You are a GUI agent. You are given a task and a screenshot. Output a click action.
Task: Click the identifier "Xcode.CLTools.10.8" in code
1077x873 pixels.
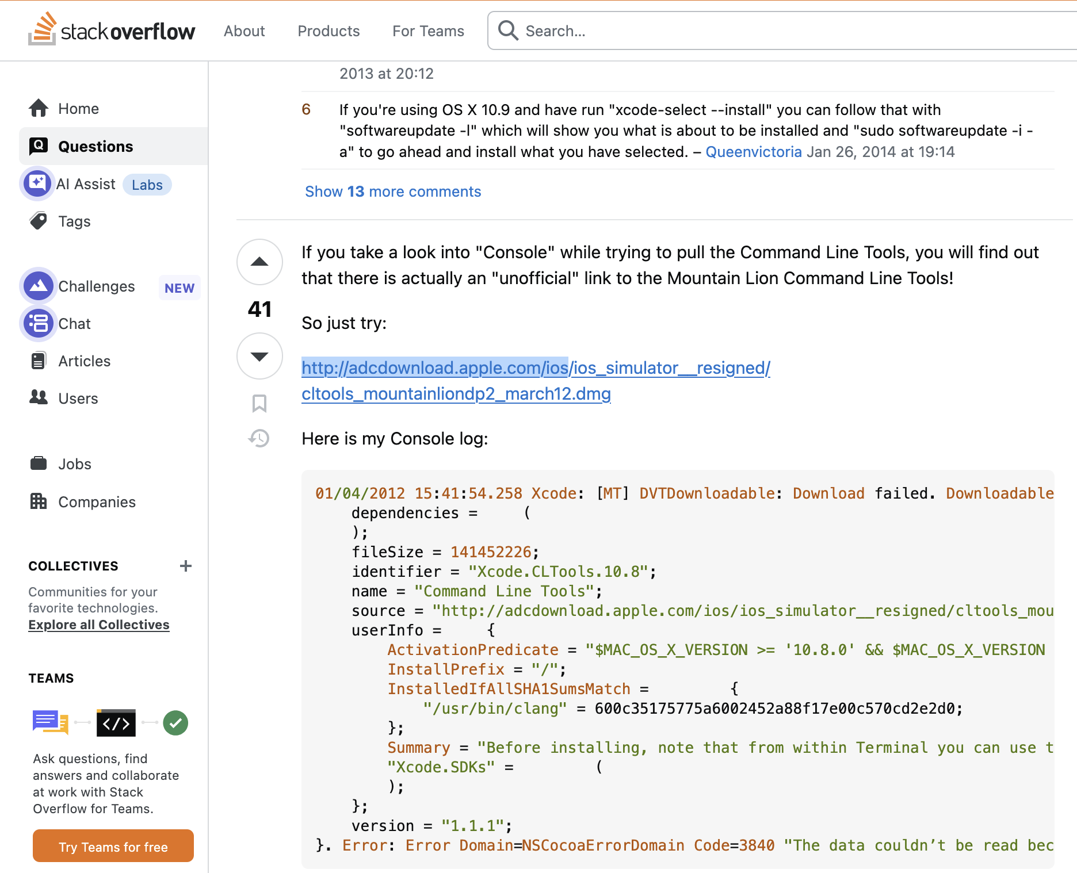tap(558, 572)
